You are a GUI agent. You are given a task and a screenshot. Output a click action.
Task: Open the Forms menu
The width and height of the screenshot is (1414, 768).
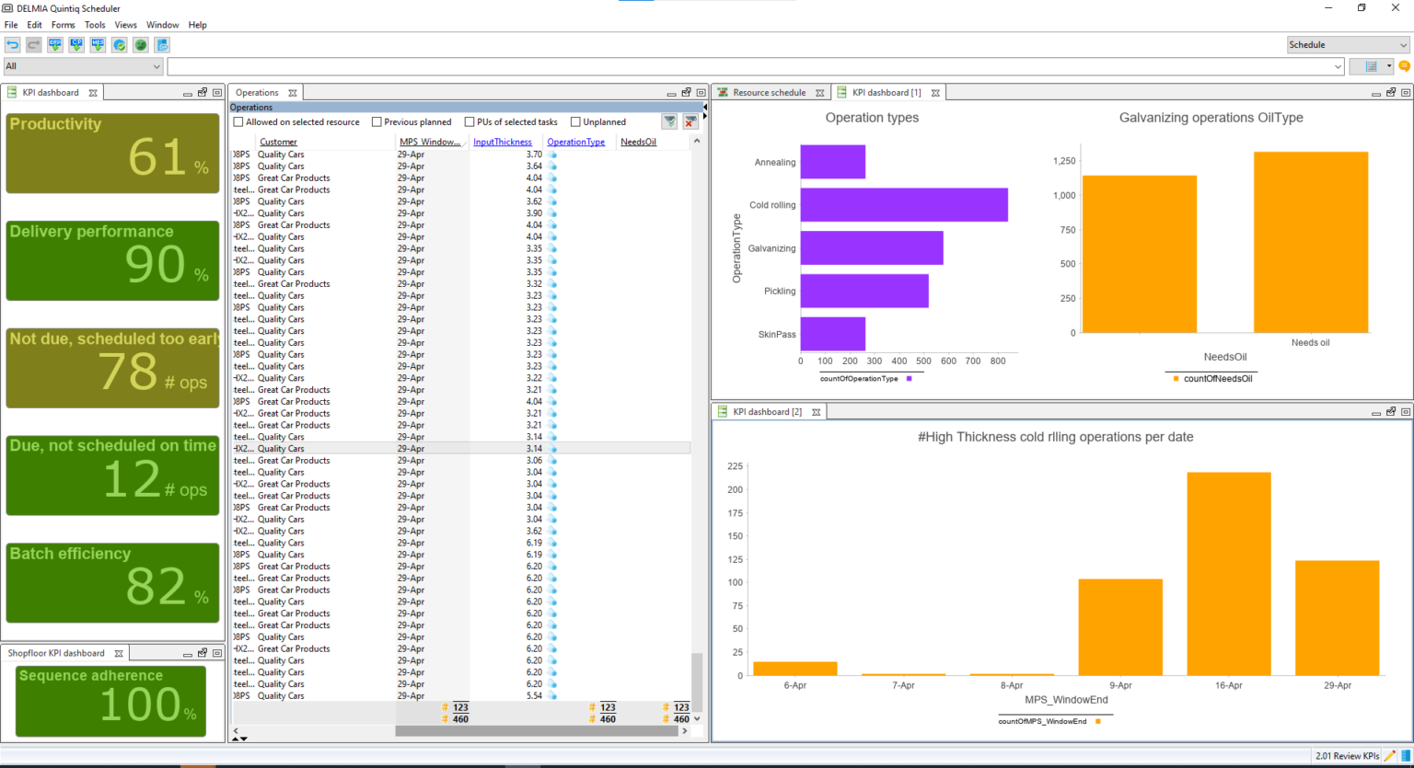pyautogui.click(x=64, y=25)
